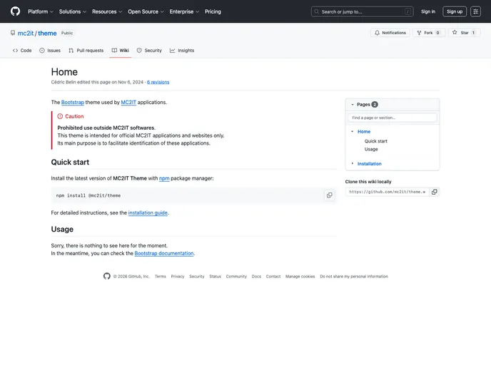Click the GitHub logo in header
The image size is (491, 365).
[x=15, y=11]
